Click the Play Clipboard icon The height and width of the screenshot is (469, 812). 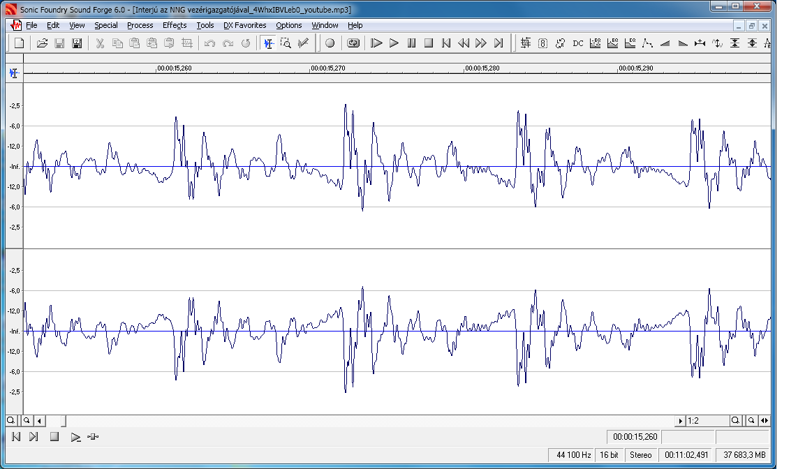tap(170, 43)
